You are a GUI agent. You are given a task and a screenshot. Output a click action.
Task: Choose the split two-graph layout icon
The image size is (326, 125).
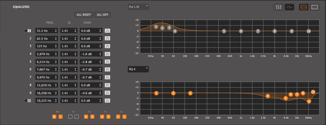[x=304, y=7]
